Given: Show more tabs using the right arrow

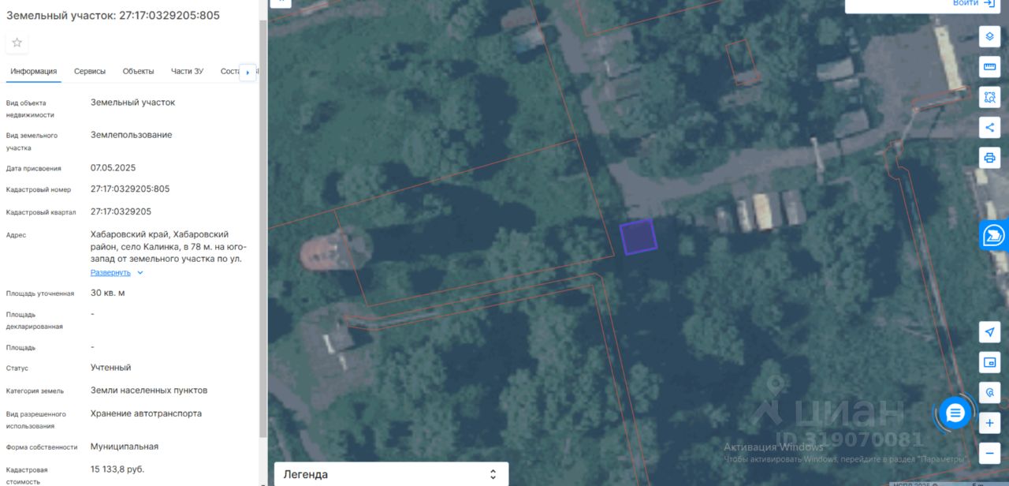Looking at the screenshot, I should (x=248, y=72).
